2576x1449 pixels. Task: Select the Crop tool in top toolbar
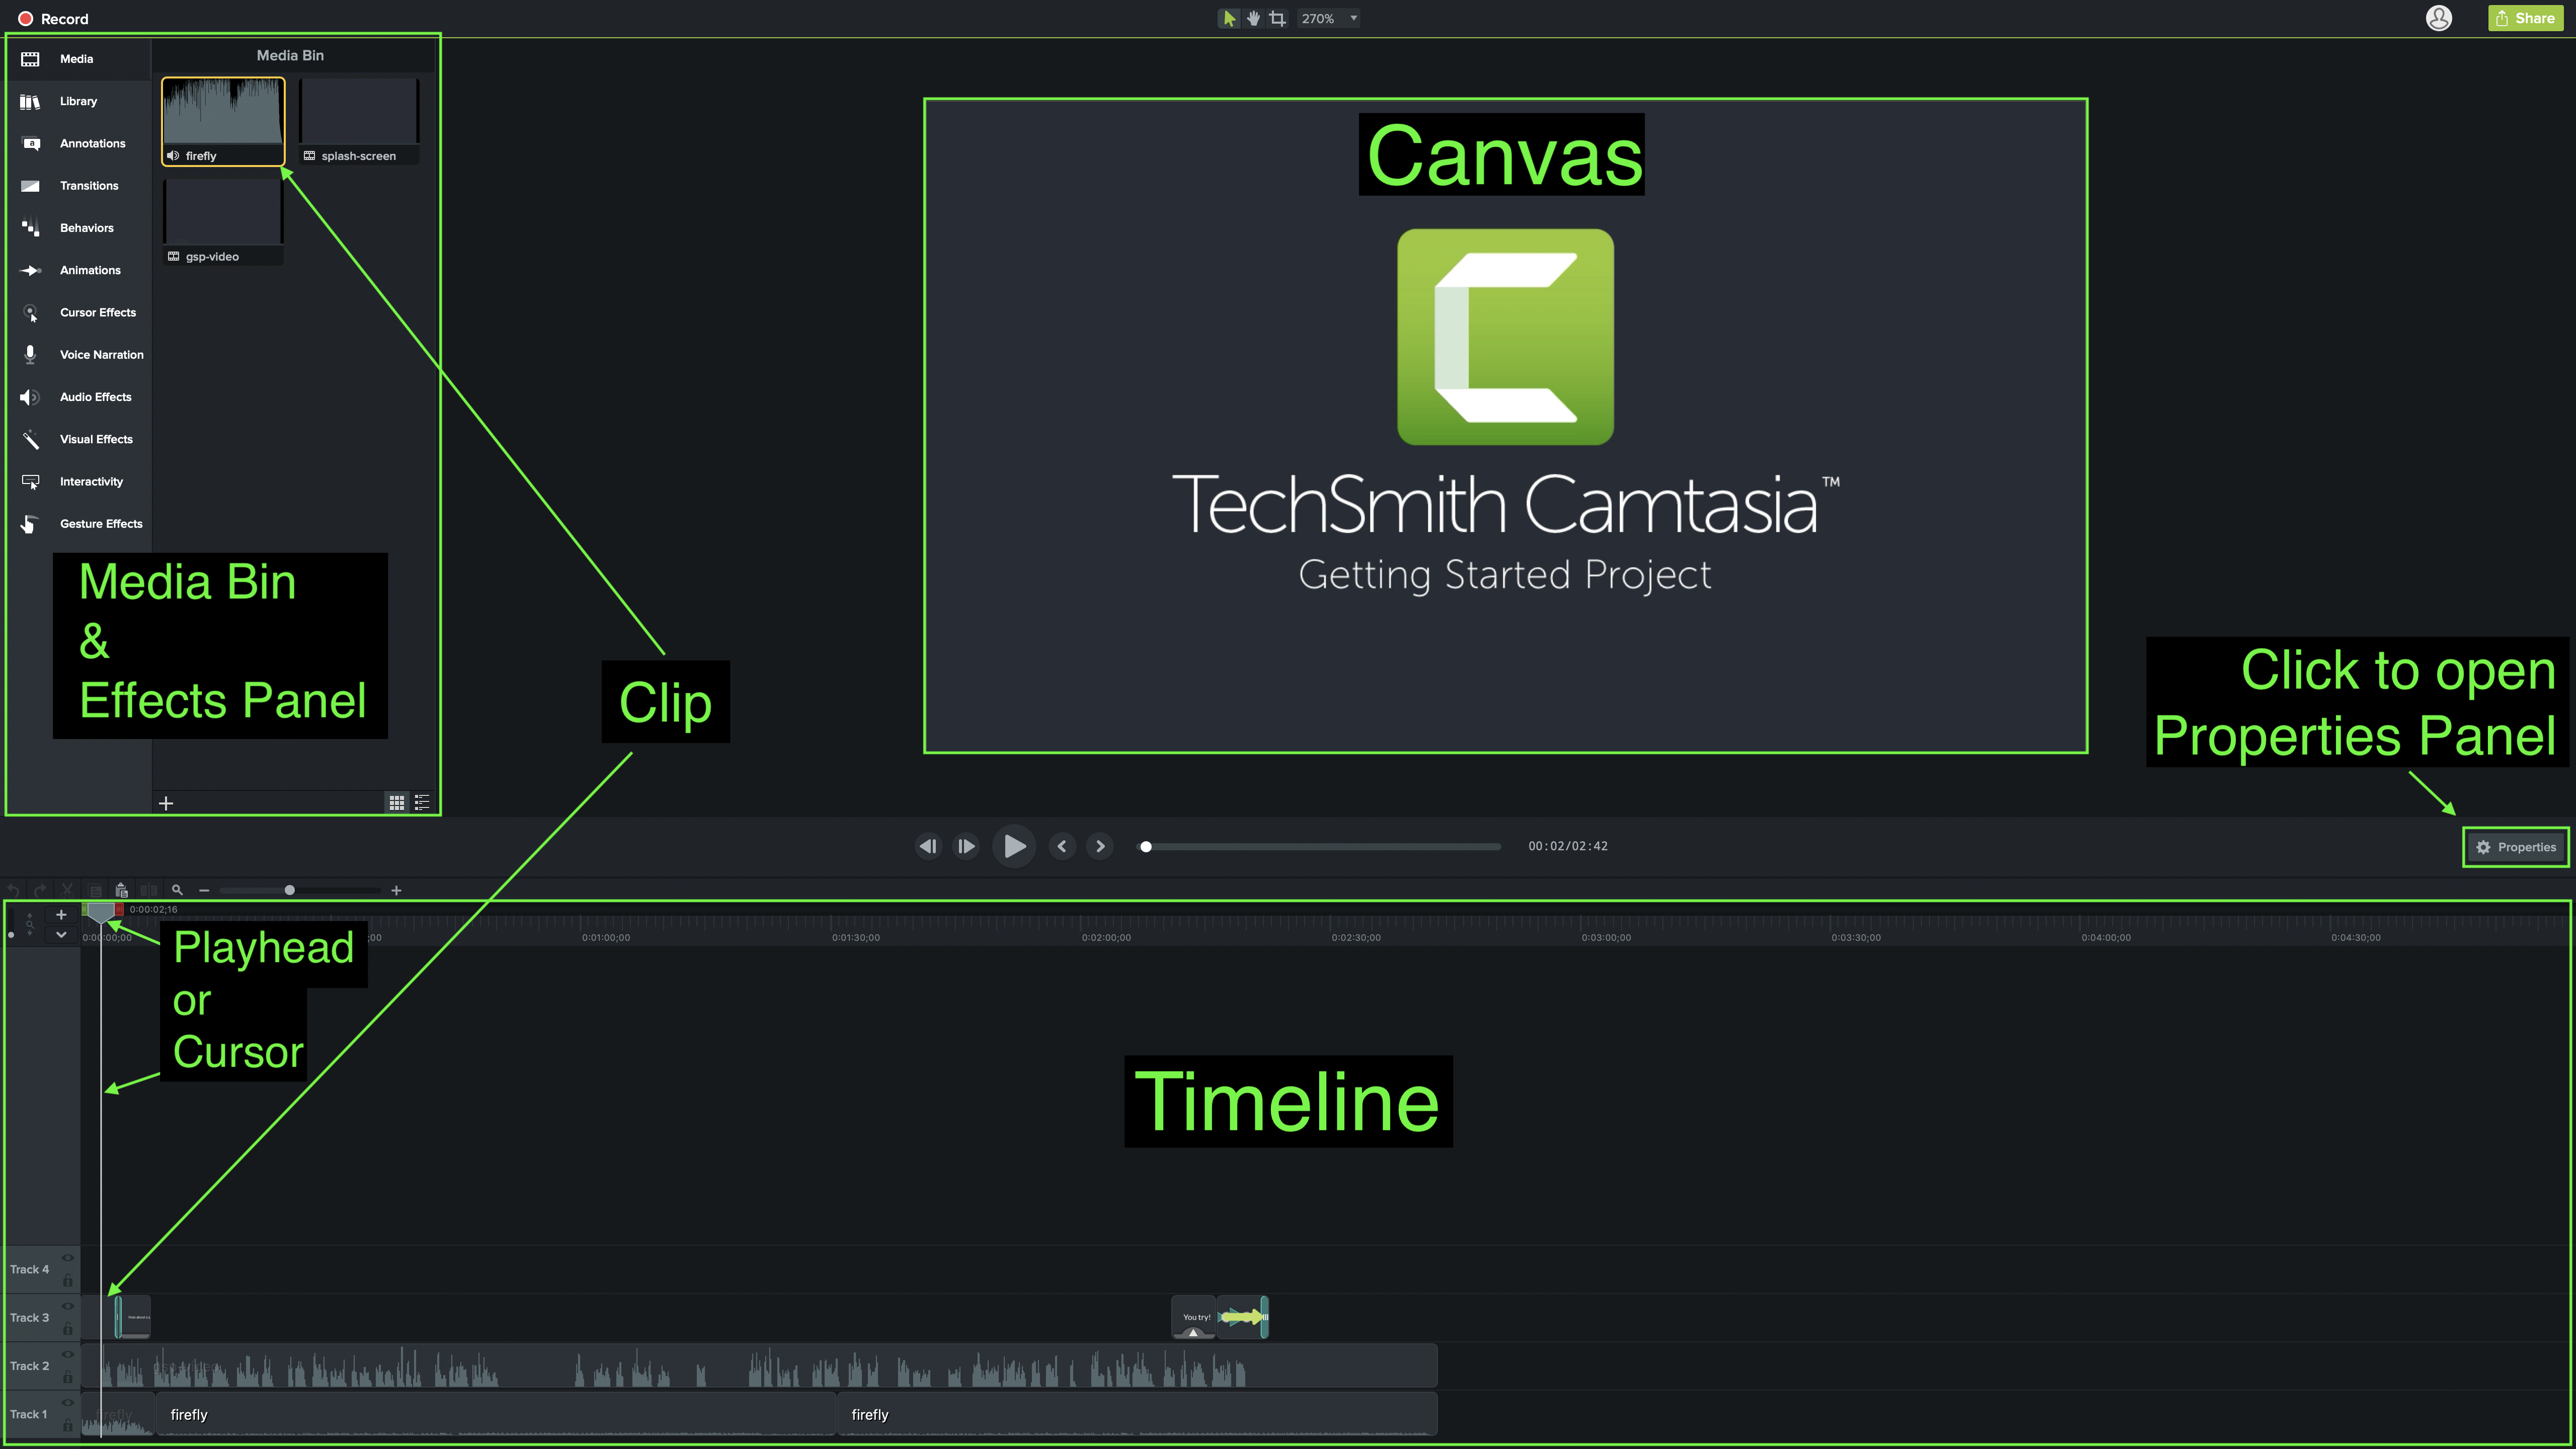coord(1277,18)
